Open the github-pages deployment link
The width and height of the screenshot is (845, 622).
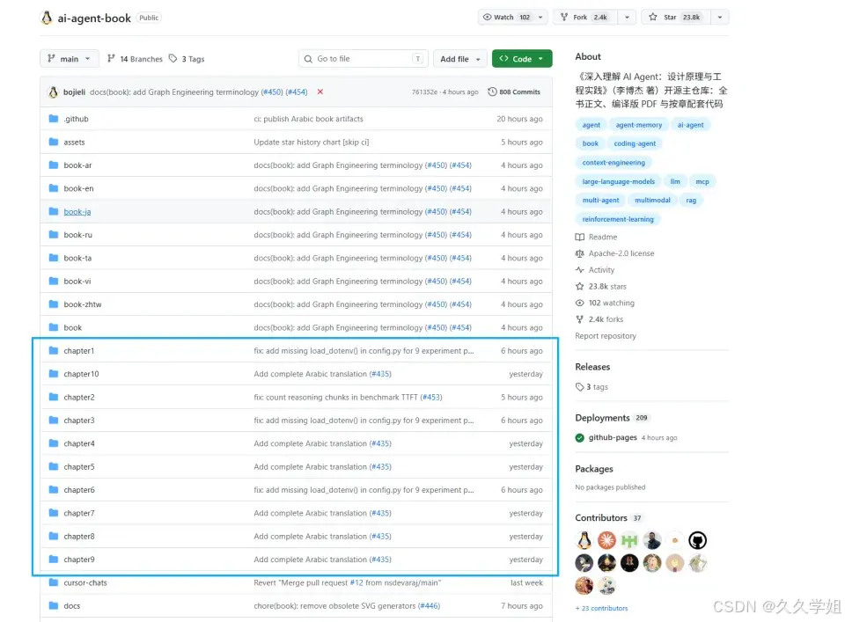pyautogui.click(x=613, y=437)
